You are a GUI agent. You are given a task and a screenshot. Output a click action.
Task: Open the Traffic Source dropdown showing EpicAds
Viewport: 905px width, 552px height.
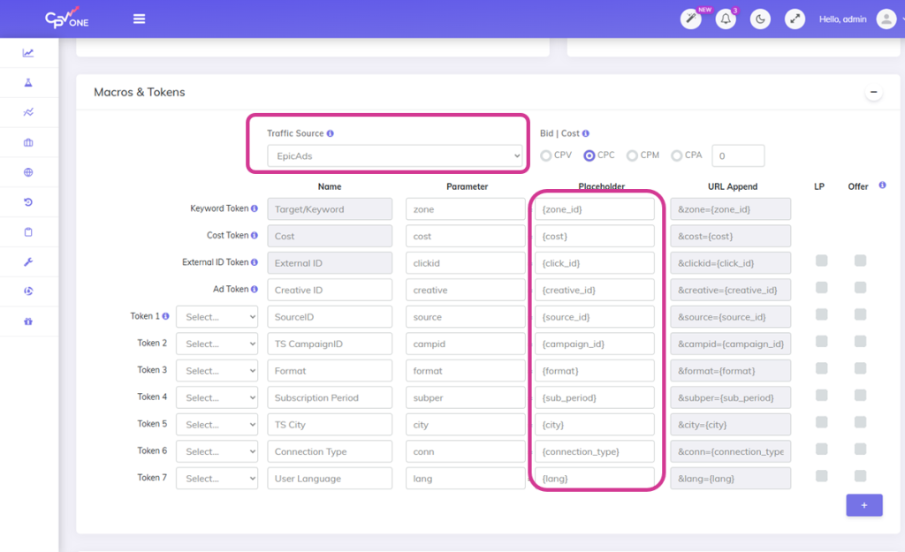pyautogui.click(x=395, y=155)
